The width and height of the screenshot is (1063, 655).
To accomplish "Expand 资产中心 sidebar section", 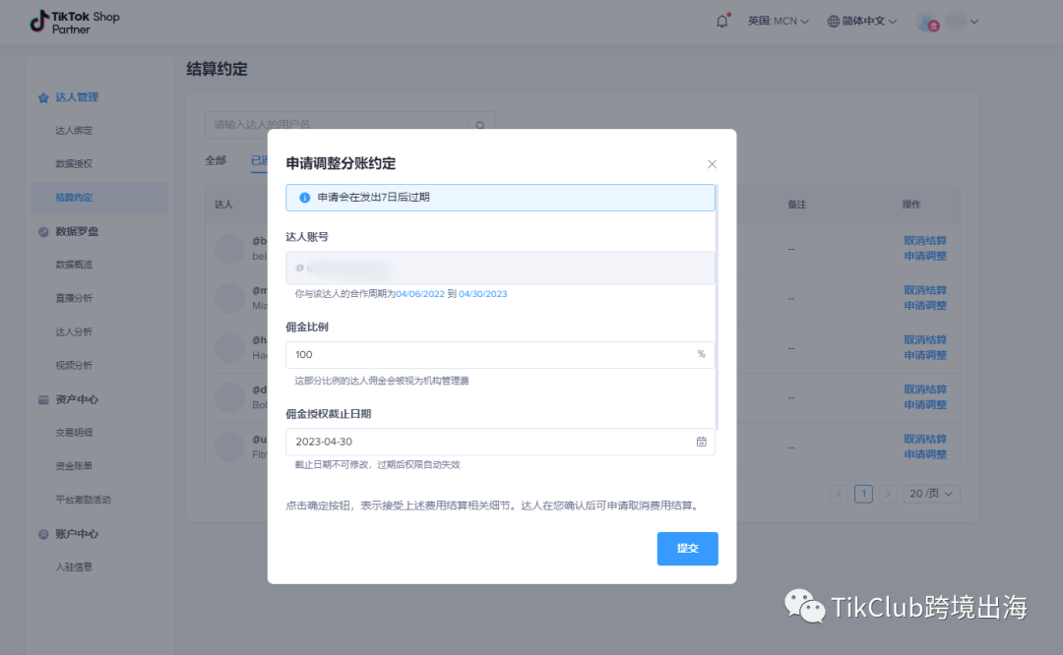I will pos(77,399).
